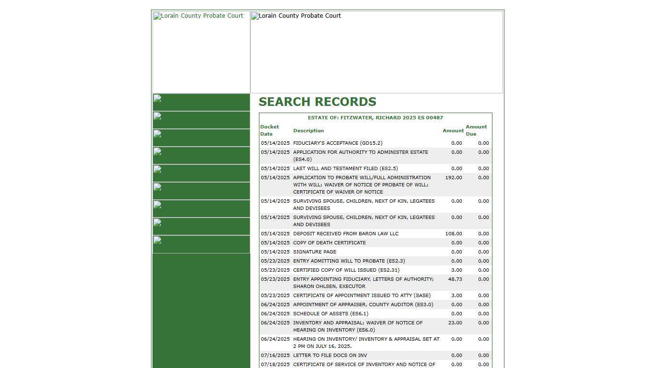655x368 pixels.
Task: Click the Deposit Received from Baron Law LLC row
Action: click(346, 233)
